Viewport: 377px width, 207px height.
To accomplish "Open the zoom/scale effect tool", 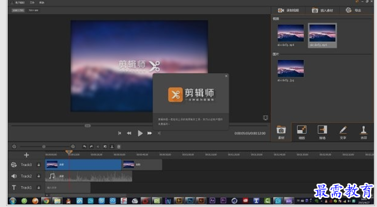I will tap(302, 132).
